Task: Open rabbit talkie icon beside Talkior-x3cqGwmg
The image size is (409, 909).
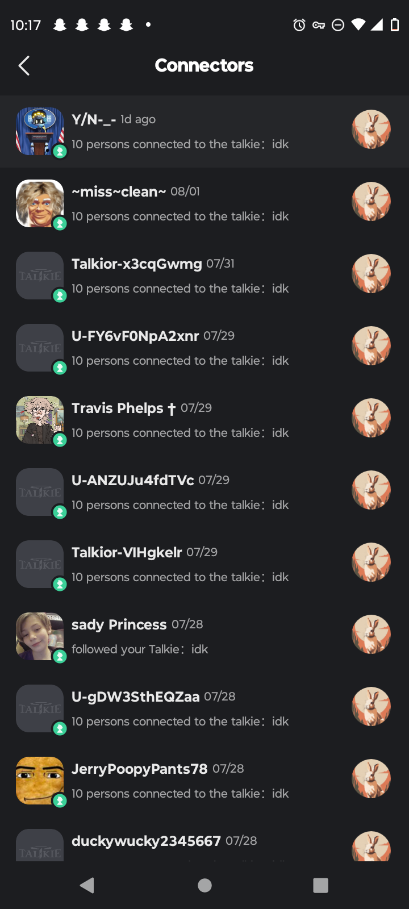Action: tap(372, 273)
